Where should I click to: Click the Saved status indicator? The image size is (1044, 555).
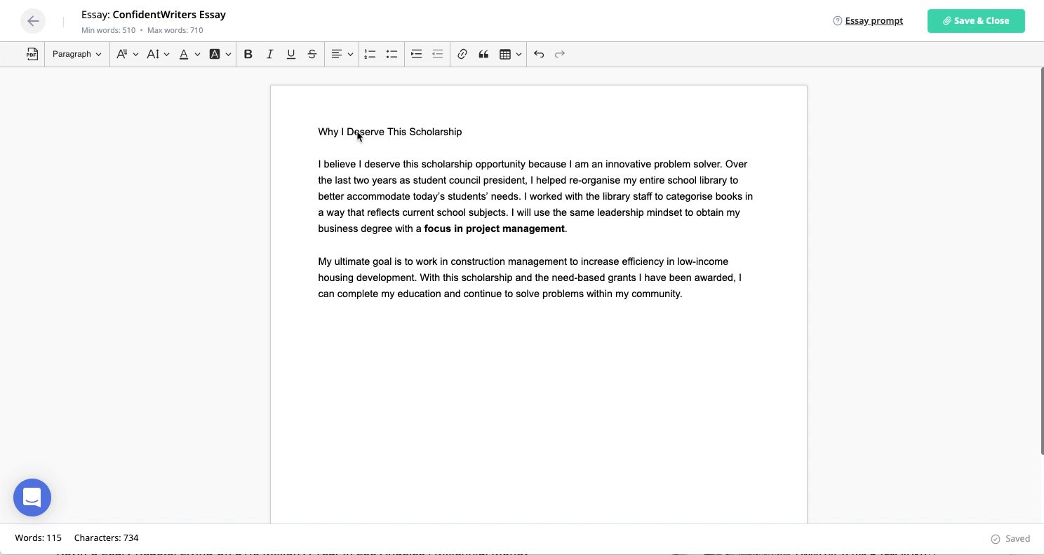tap(1010, 539)
